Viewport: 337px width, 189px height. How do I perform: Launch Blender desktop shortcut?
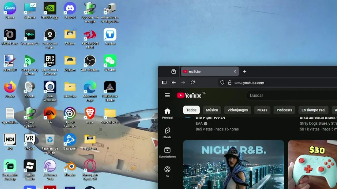(70, 168)
